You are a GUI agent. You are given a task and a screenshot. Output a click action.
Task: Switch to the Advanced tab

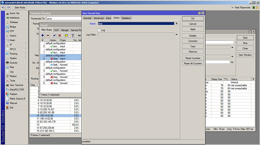pos(98,18)
